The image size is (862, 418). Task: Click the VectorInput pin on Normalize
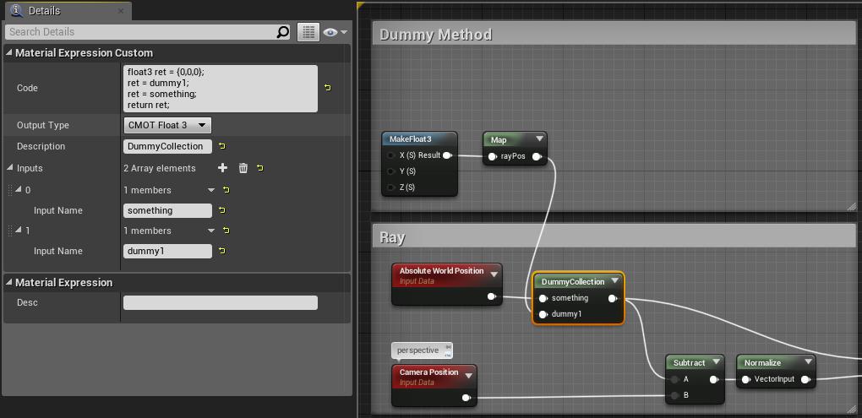click(746, 379)
